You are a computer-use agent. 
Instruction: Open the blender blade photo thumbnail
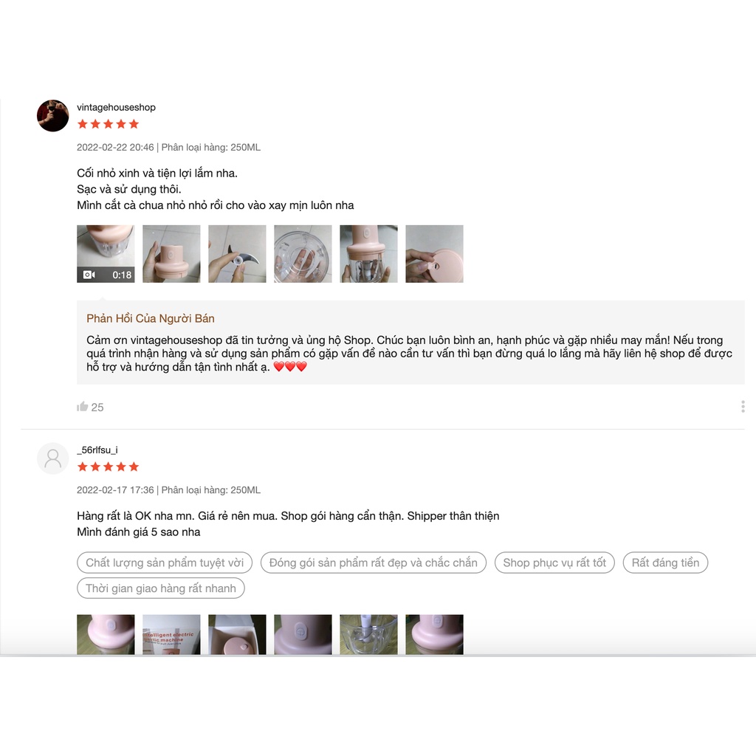click(237, 254)
